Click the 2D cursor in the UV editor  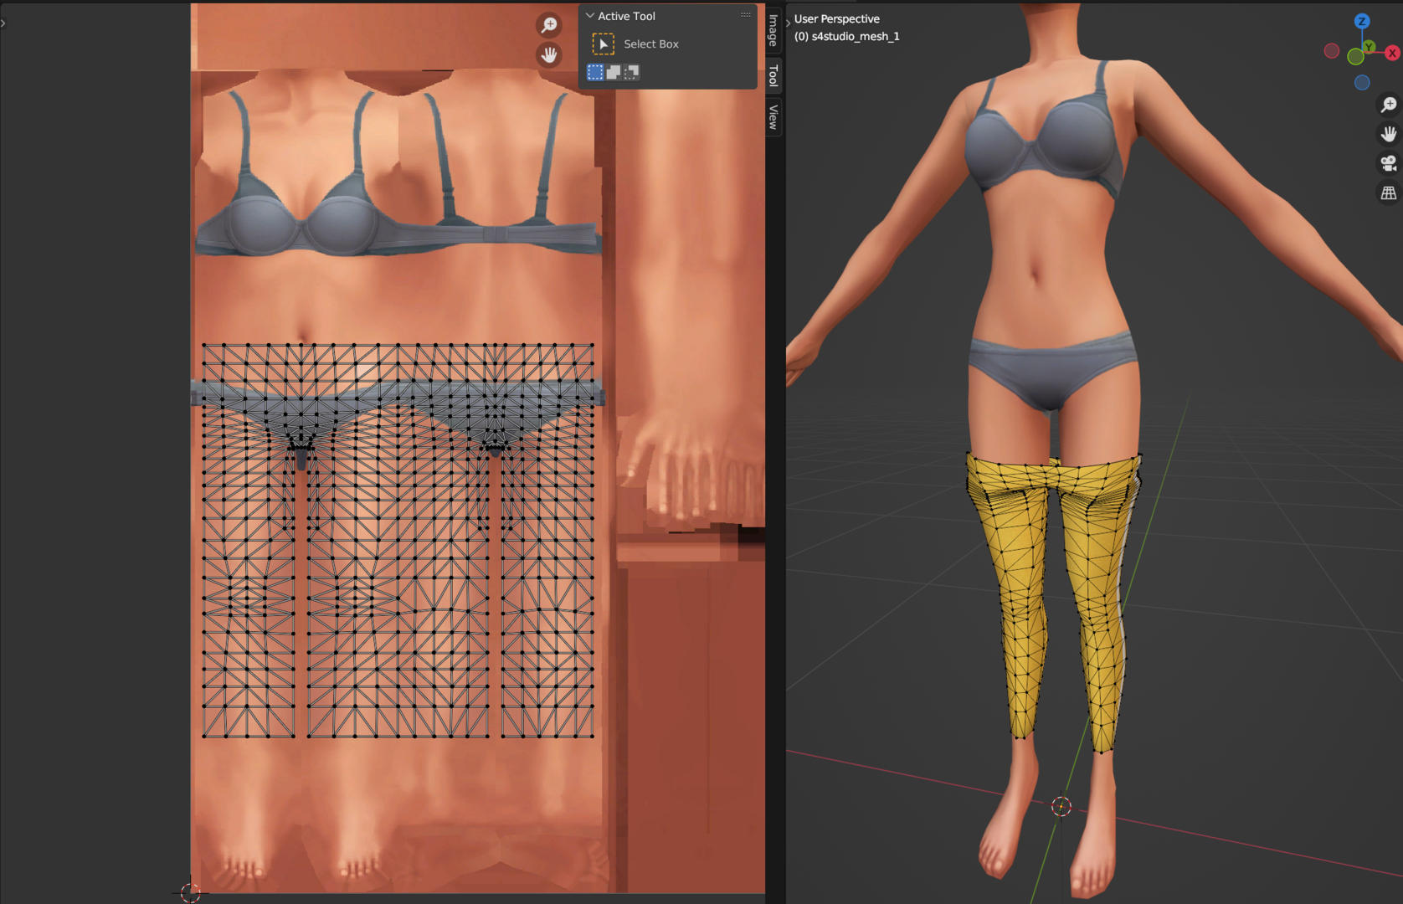pos(191,892)
